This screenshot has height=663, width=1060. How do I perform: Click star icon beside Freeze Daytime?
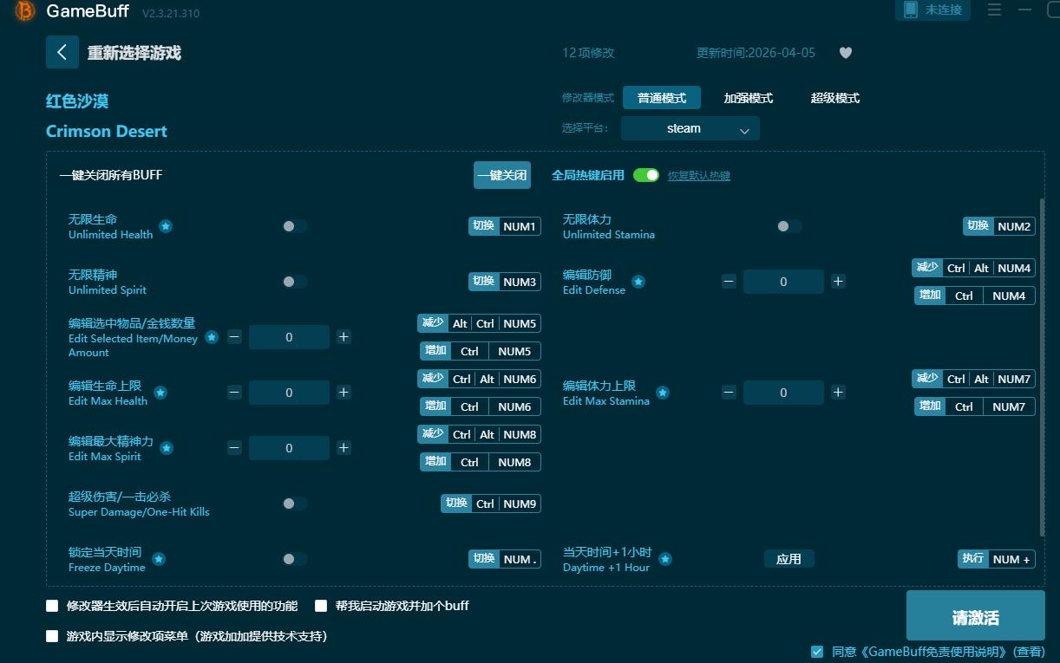[159, 559]
